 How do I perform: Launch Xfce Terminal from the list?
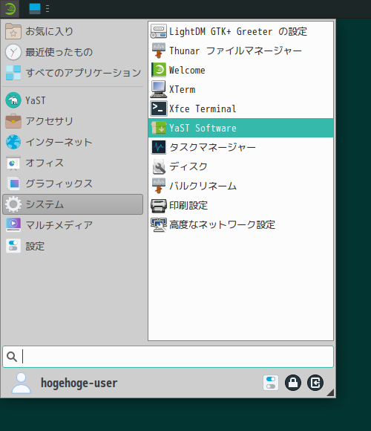pos(240,108)
